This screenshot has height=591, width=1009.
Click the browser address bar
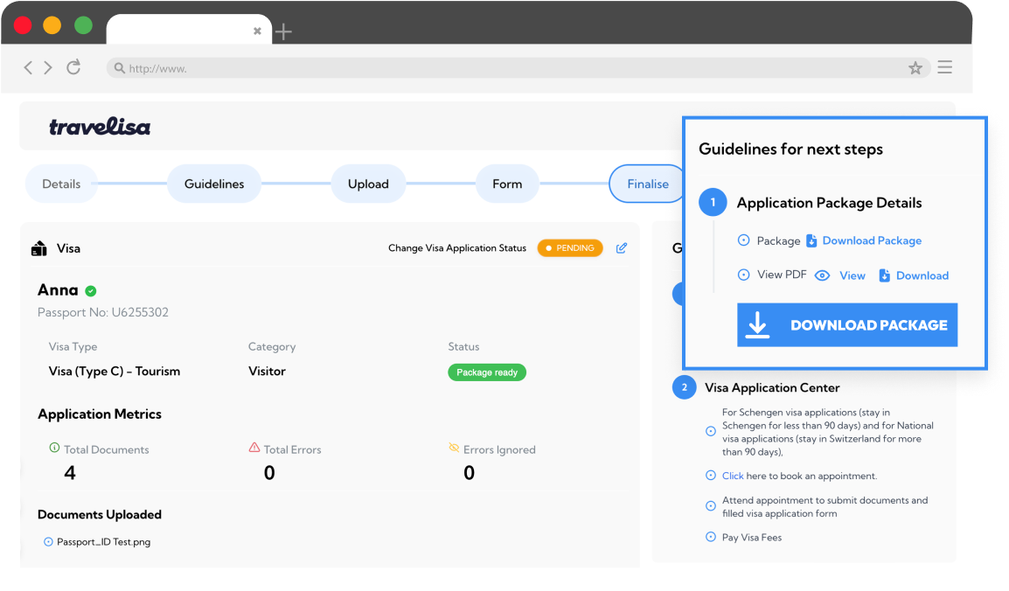[x=507, y=68]
